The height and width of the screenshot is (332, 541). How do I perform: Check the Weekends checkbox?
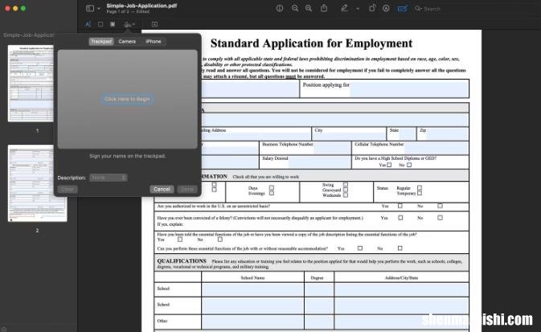tap(346, 195)
